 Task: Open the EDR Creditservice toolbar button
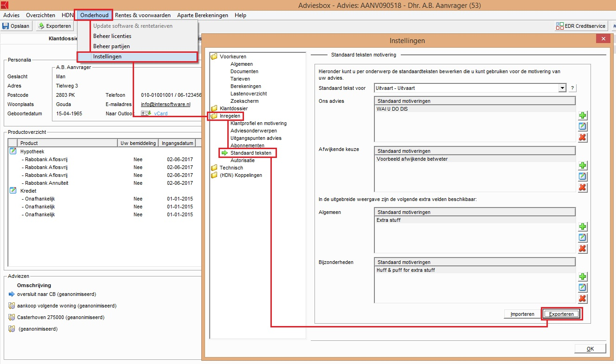point(581,26)
